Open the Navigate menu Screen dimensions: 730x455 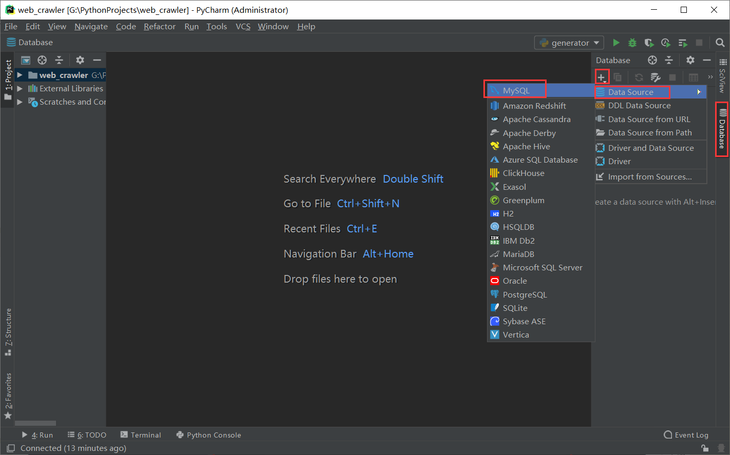[91, 26]
